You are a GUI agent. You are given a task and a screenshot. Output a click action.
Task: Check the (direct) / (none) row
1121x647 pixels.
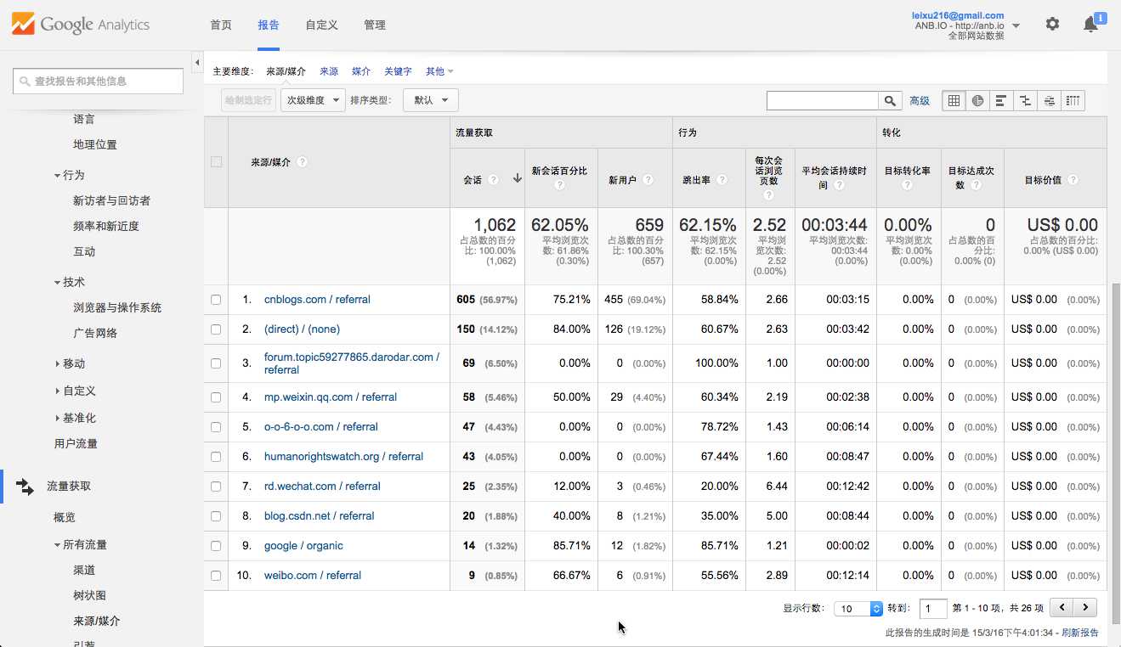[216, 329]
